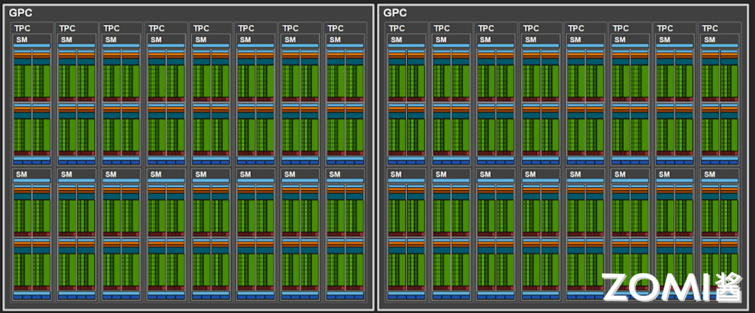Click the GPC label of the right block
The image size is (755, 313).
(x=395, y=13)
